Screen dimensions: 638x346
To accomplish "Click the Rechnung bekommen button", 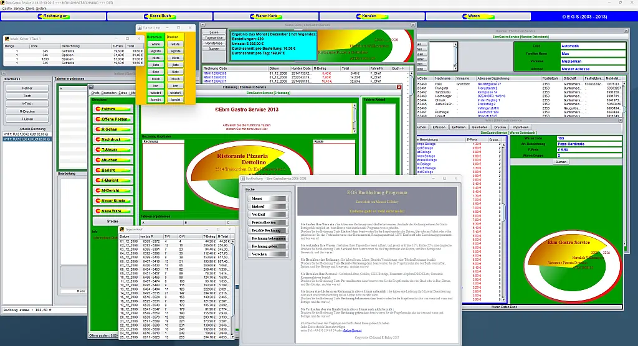I will click(268, 238).
